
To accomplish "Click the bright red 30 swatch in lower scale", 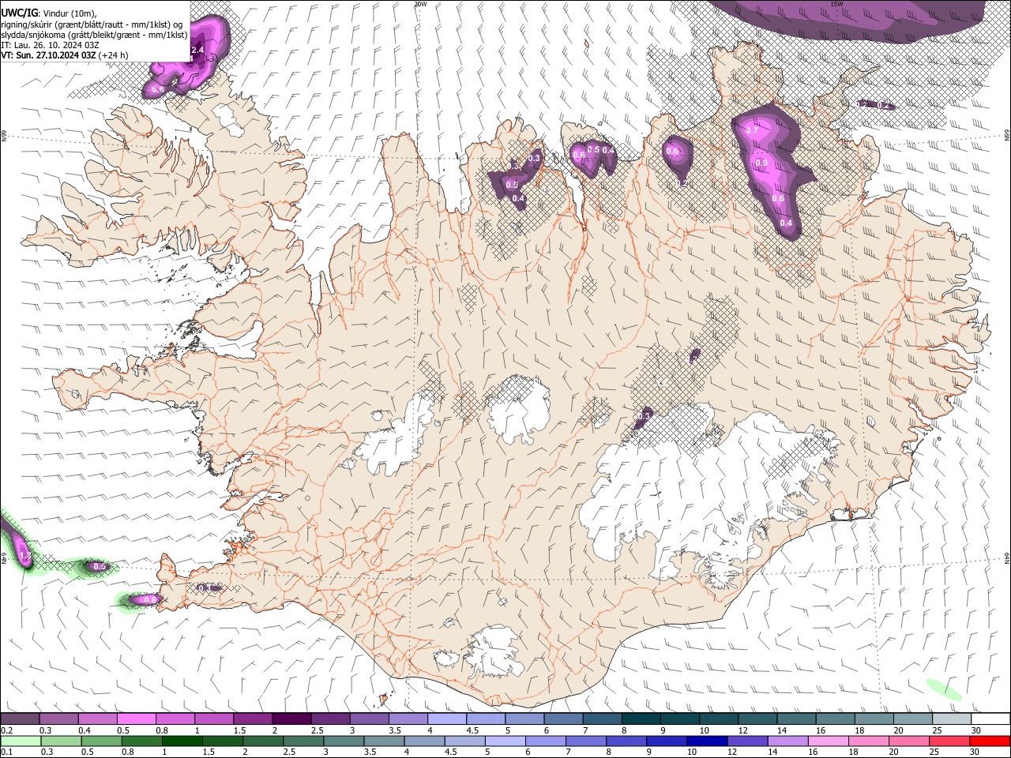I will (x=990, y=741).
